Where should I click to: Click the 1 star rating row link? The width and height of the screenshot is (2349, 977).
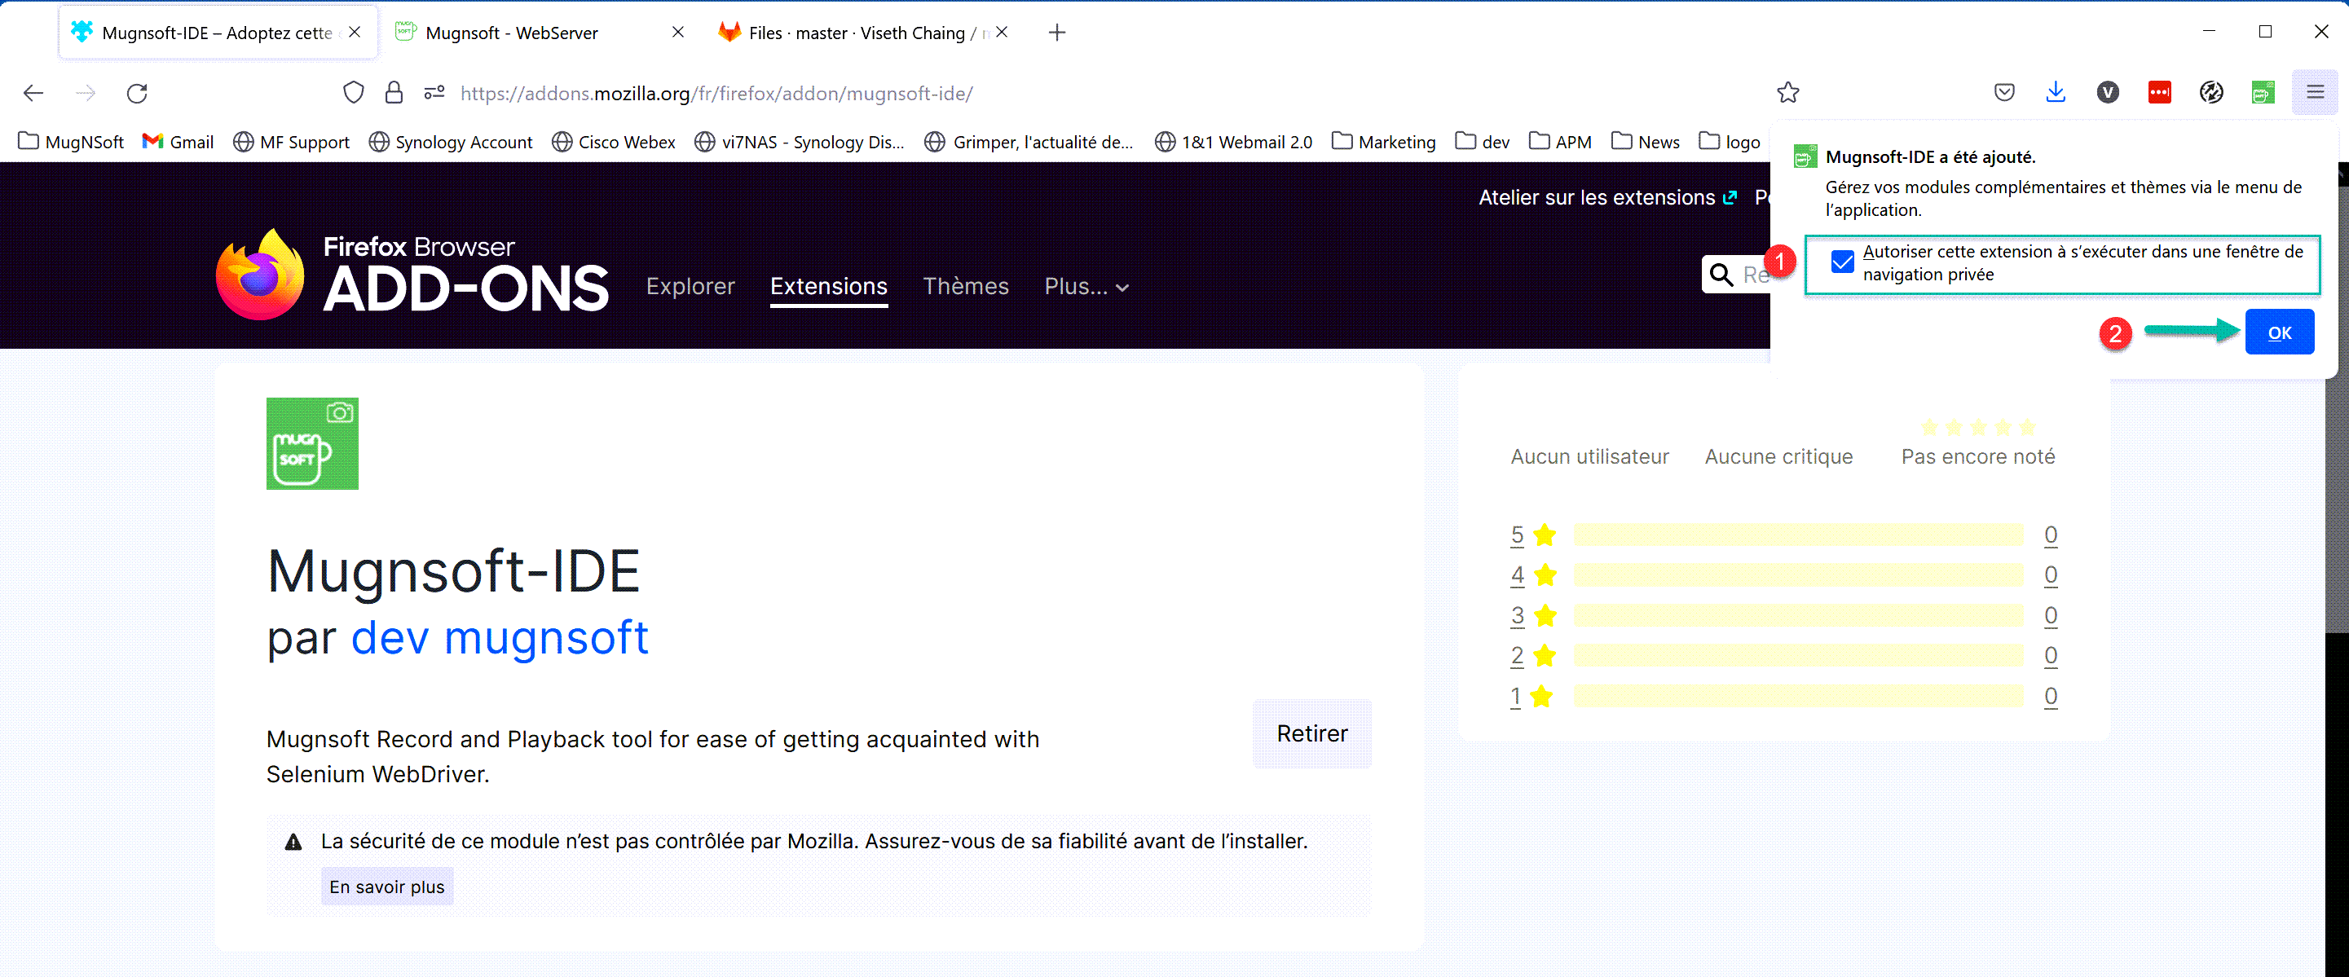coord(1783,697)
